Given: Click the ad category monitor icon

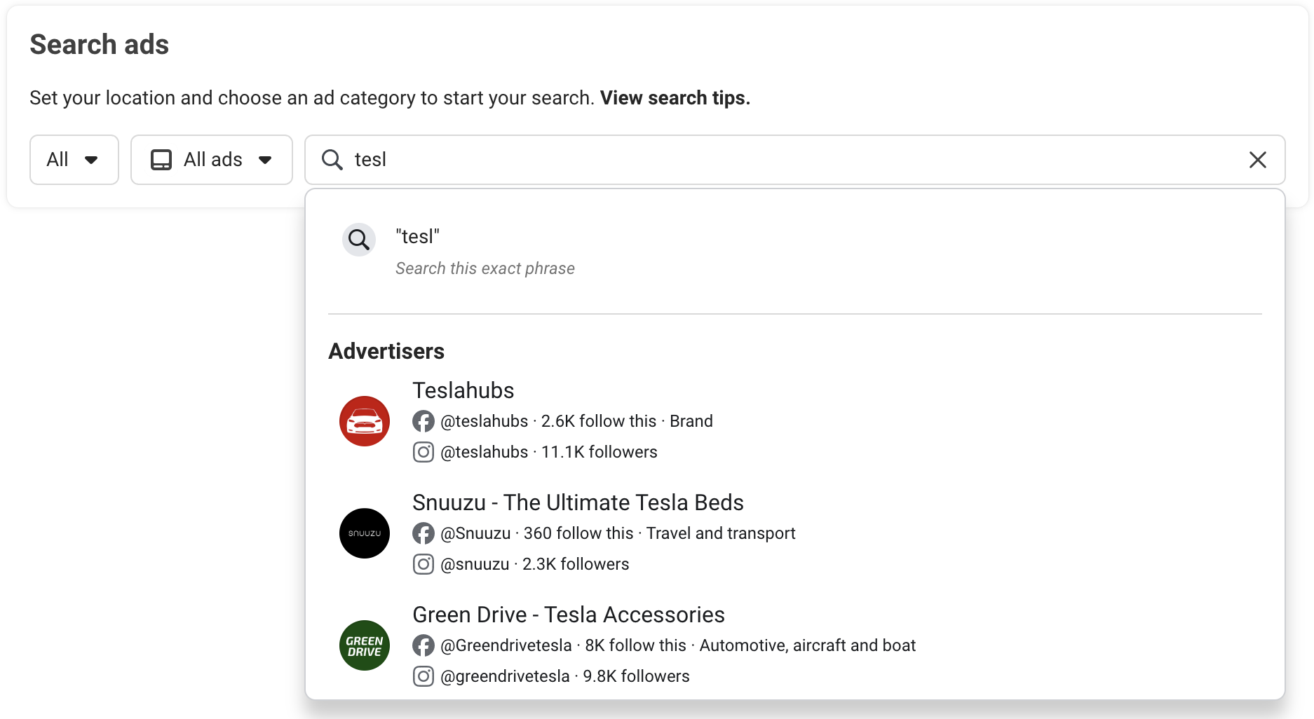Looking at the screenshot, I should 161,160.
